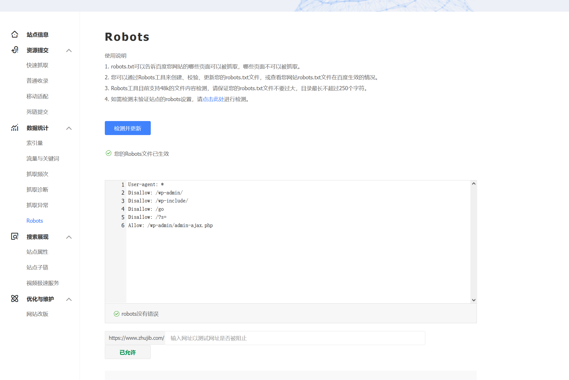Click the green check icon beside Robots文件已生效
The image size is (569, 380).
(108, 153)
